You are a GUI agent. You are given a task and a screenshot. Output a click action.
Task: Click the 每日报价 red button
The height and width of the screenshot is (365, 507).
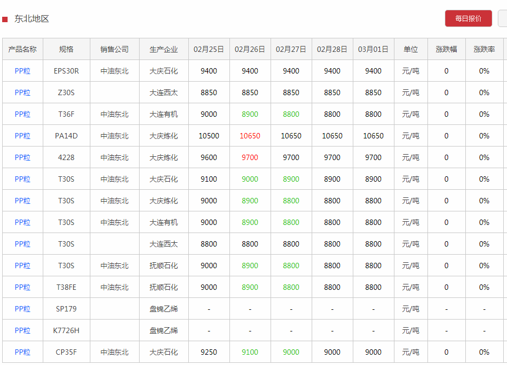(468, 18)
